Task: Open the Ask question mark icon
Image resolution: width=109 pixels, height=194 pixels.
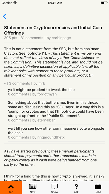Action: point(76,186)
